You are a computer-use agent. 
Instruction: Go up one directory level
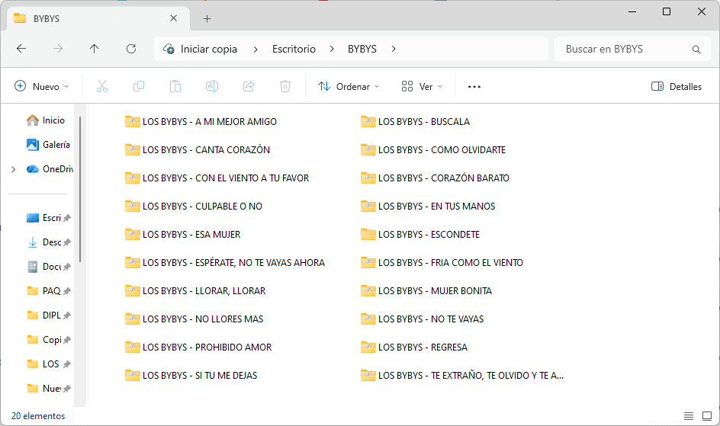click(95, 49)
